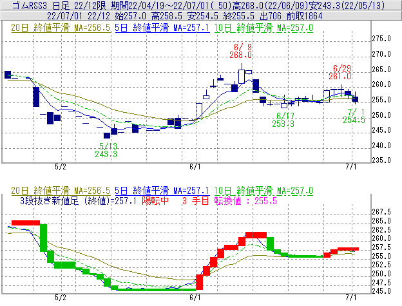Screen dimensions: 402x306
Task: Click the red 陽転中 status text
Action: pyautogui.click(x=155, y=200)
